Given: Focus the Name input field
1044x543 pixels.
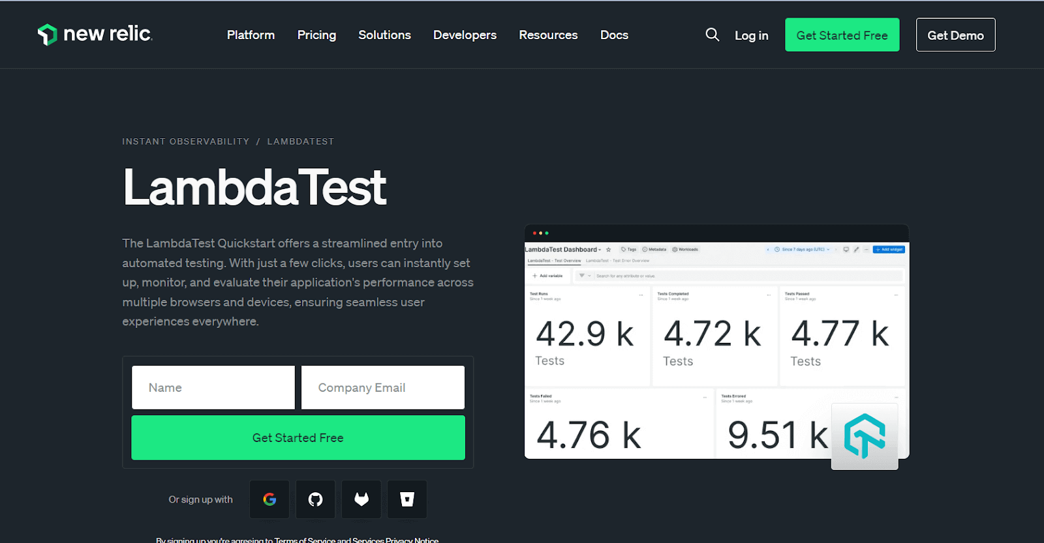Looking at the screenshot, I should 213,387.
